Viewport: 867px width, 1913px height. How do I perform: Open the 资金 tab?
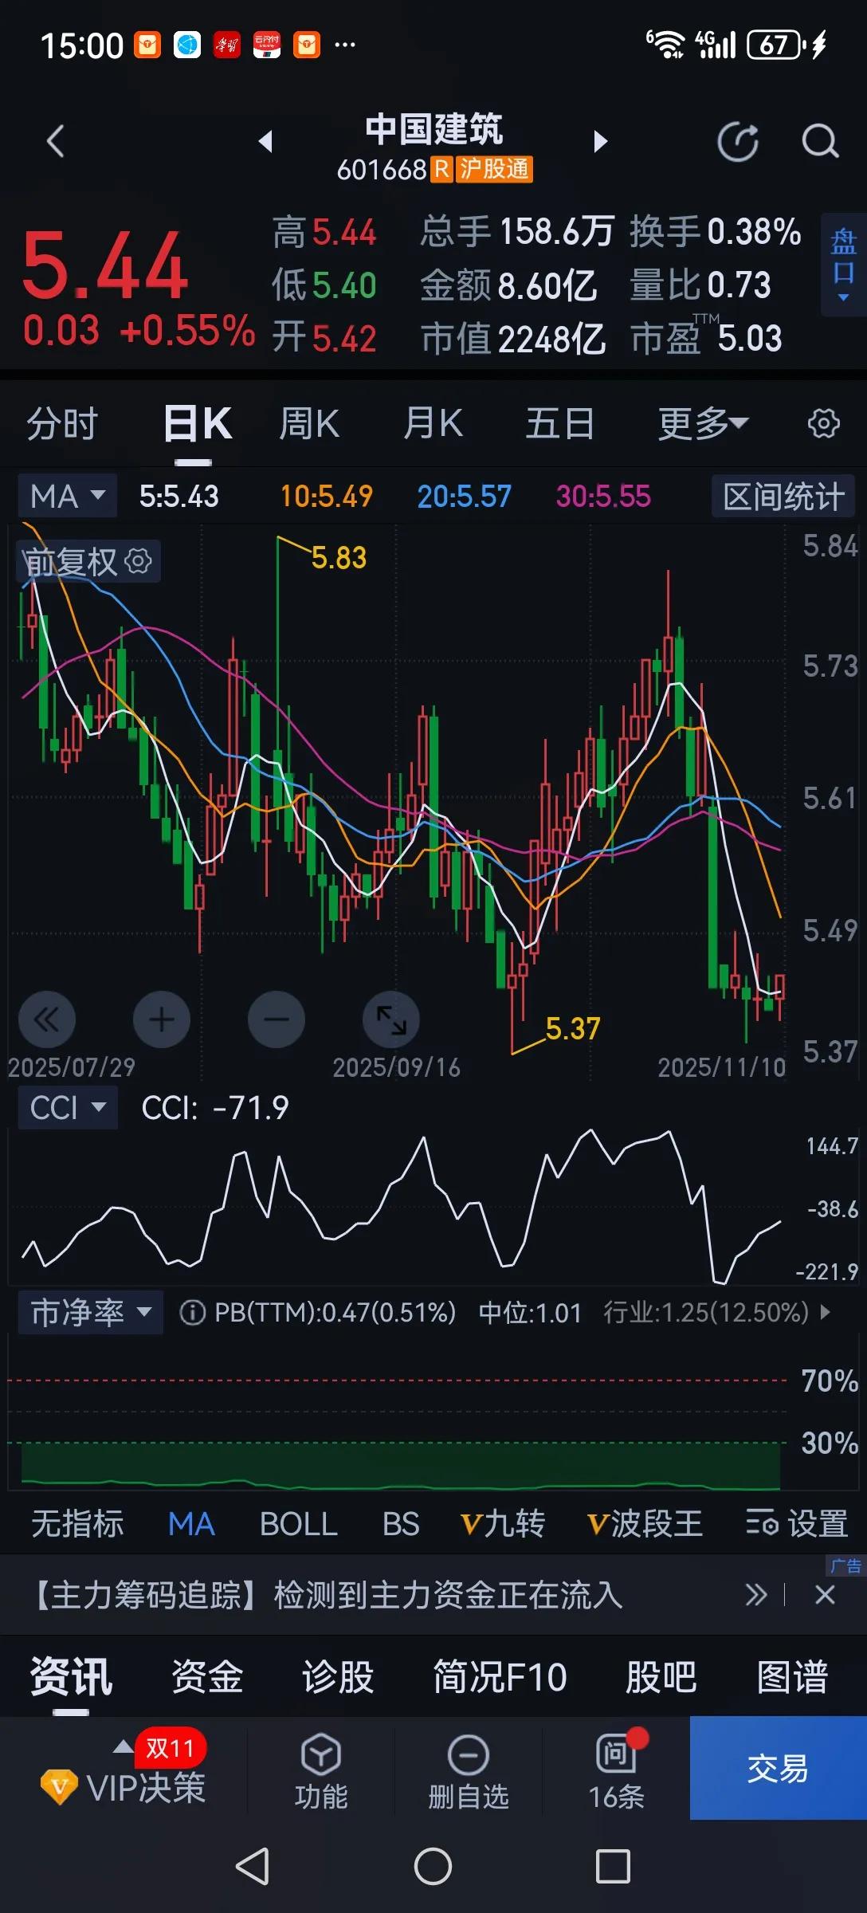point(207,1676)
